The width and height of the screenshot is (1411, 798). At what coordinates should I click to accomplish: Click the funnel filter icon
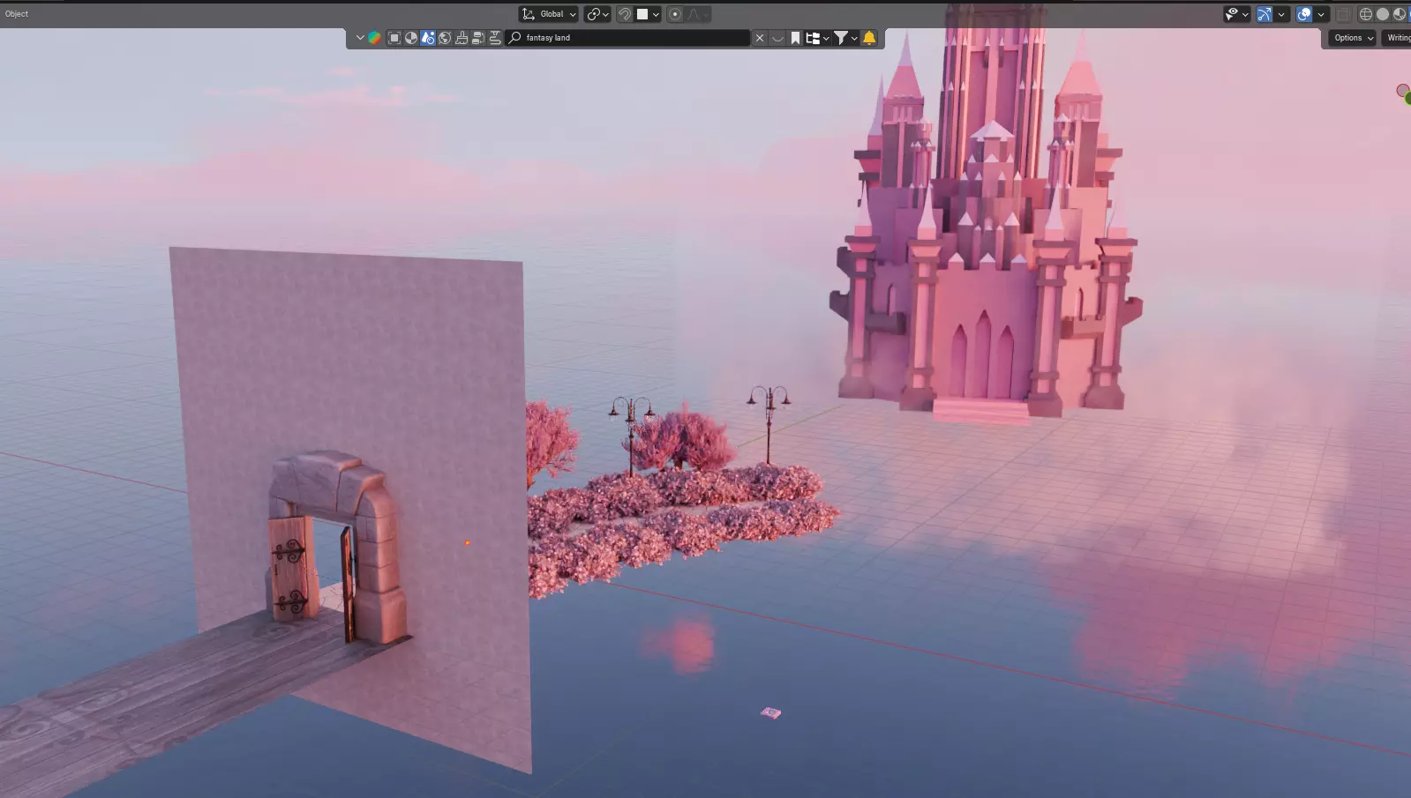(841, 38)
